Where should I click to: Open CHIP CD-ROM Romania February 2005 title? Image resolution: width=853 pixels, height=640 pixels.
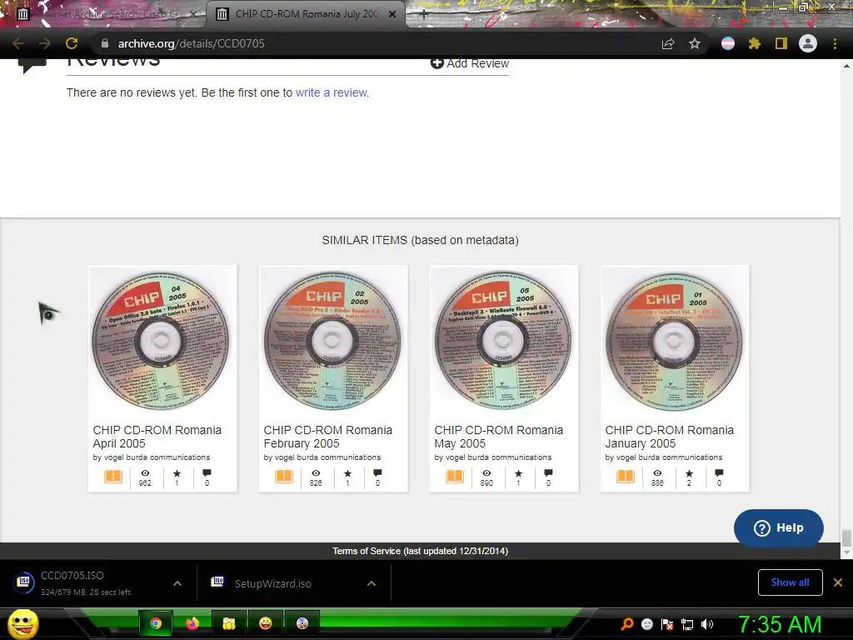pyautogui.click(x=328, y=437)
